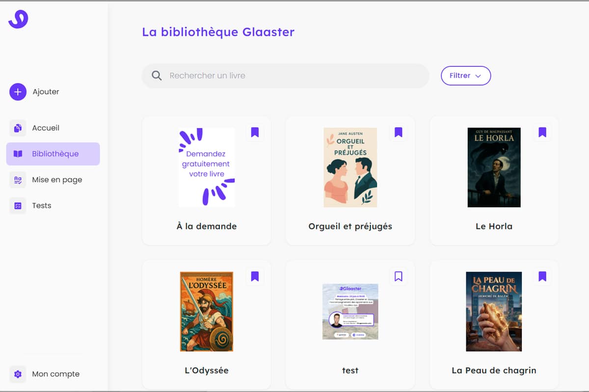Focus the Rechercher un livre field
Viewport: 589px width, 392px height.
(286, 75)
